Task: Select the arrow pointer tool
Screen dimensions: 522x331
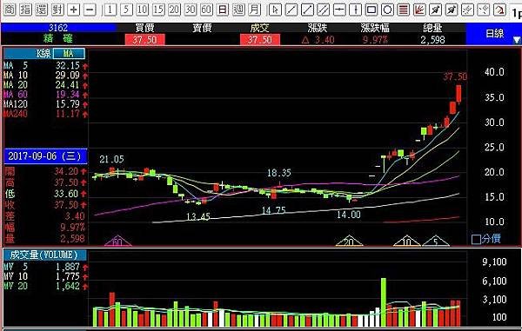Action: [275, 10]
